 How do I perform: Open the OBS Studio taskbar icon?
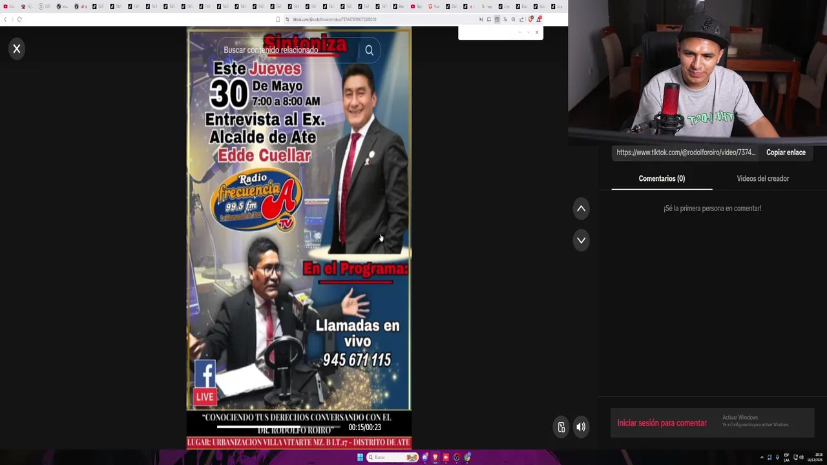point(456,457)
